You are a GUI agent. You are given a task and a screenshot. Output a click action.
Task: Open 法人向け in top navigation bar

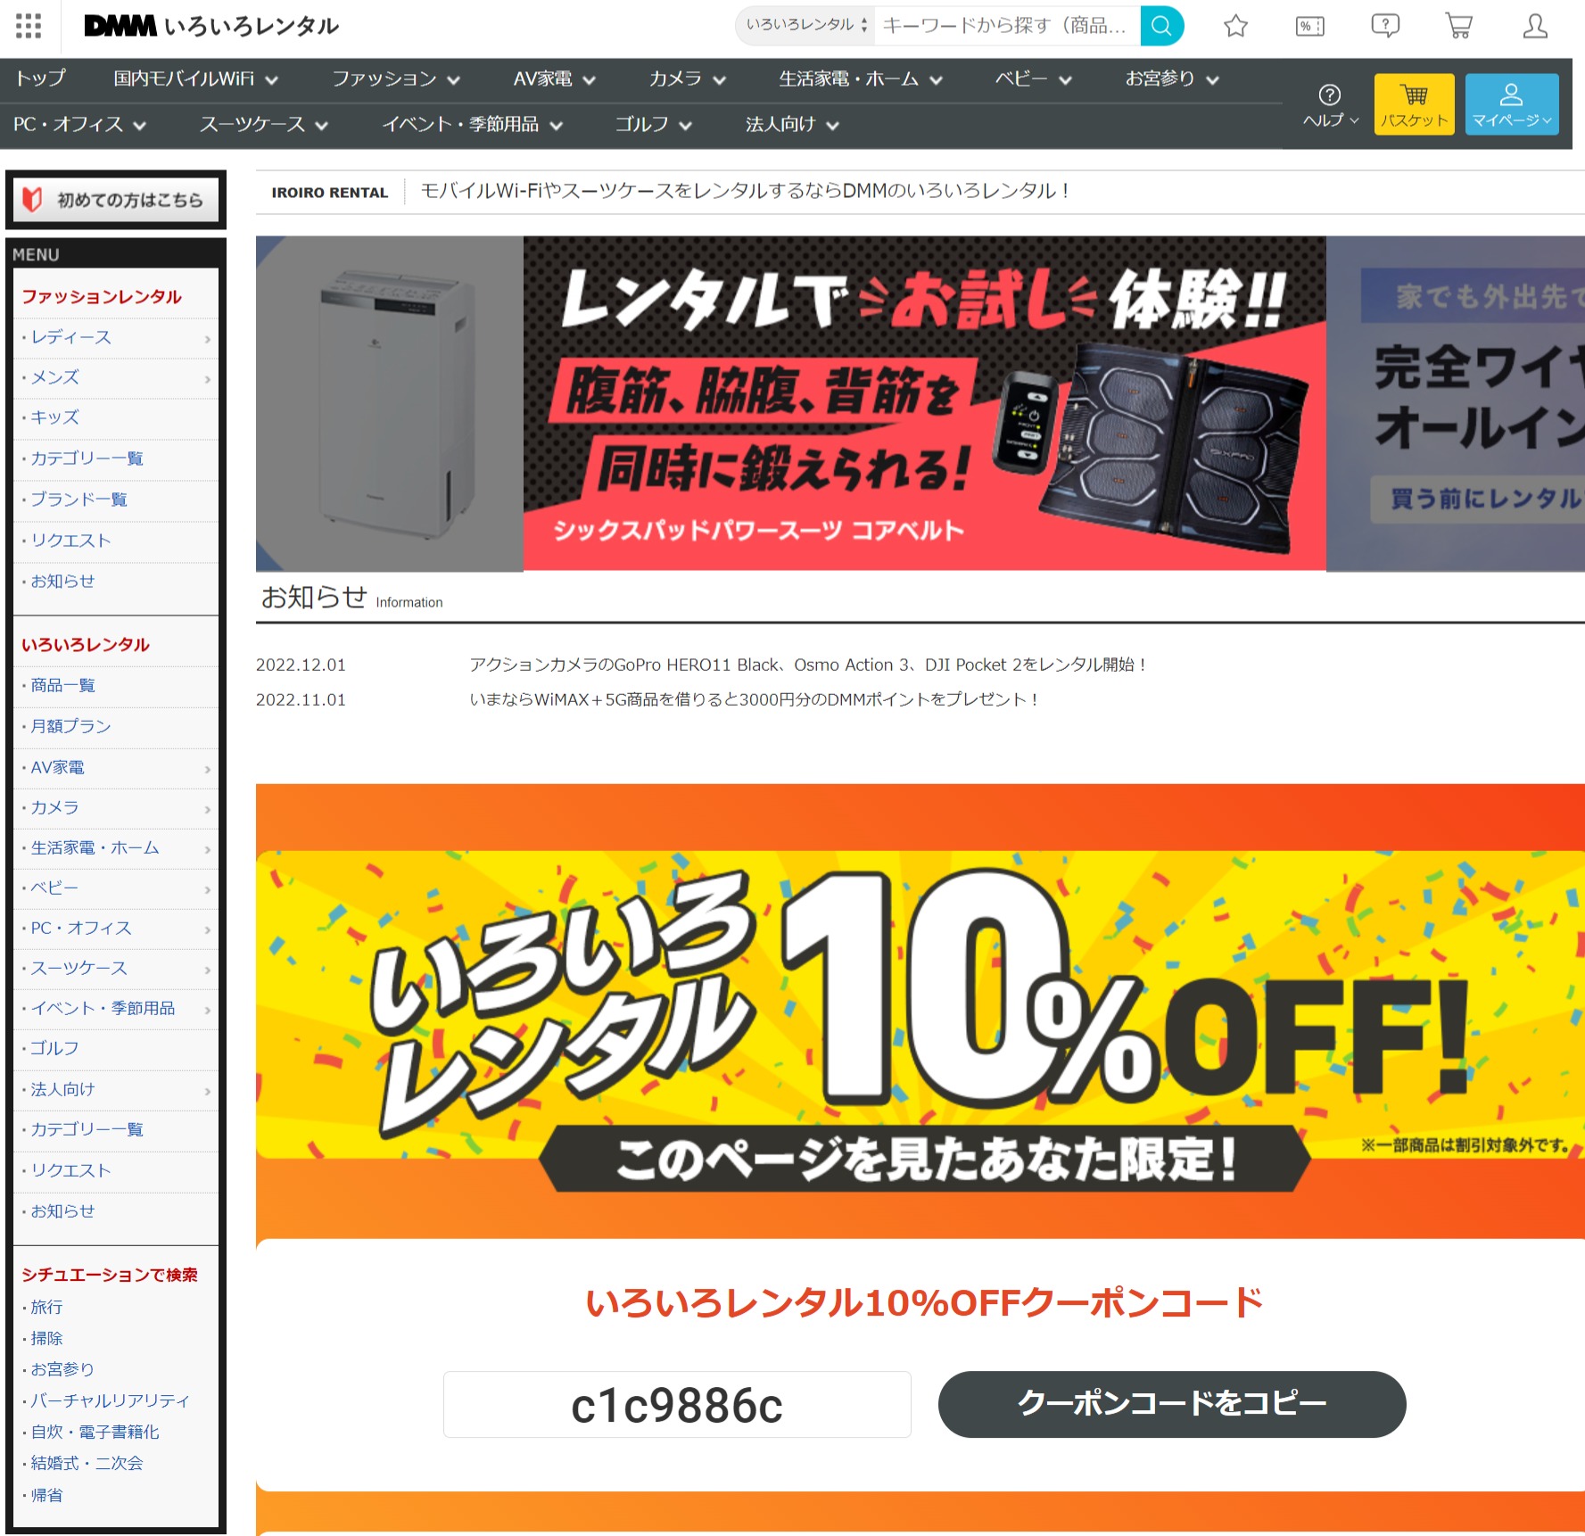pos(791,125)
